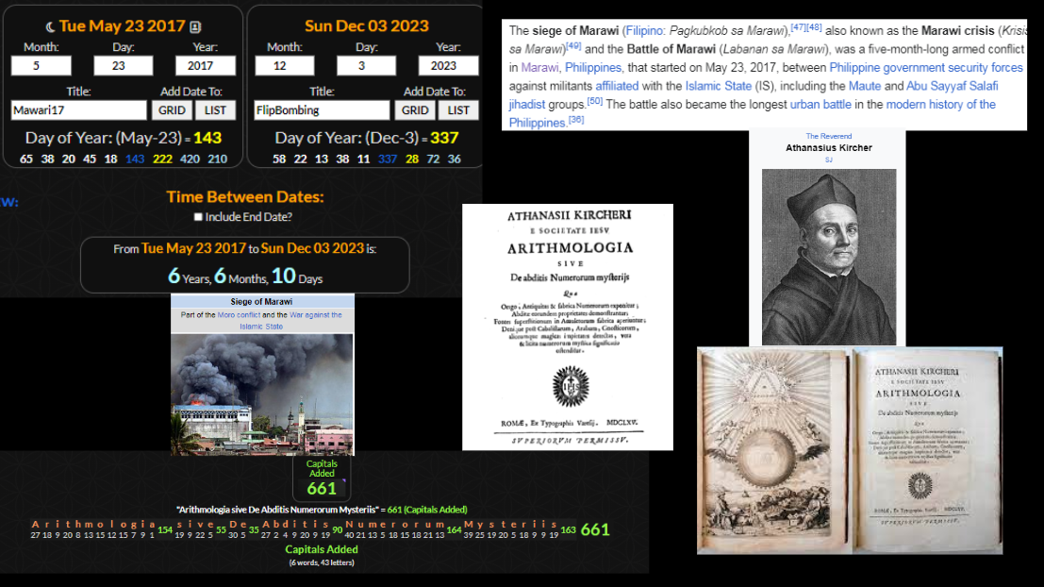1044x587 pixels.
Task: Click the second date's Day field showing 3
Action: tap(366, 65)
